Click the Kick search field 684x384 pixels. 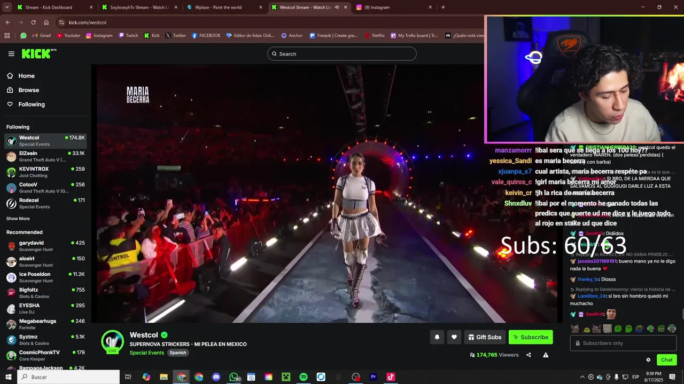pos(341,54)
